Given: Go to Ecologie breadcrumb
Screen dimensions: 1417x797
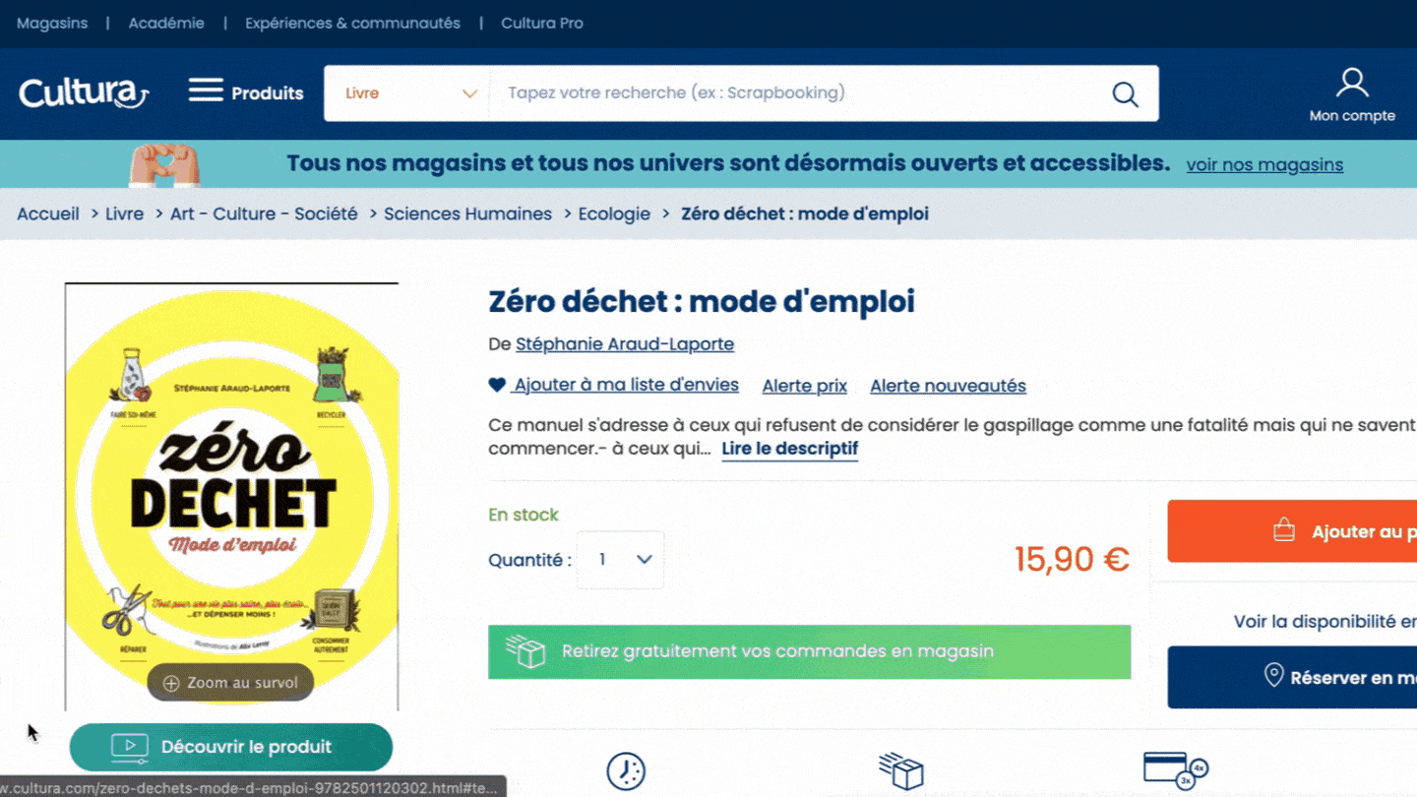Looking at the screenshot, I should pyautogui.click(x=614, y=214).
